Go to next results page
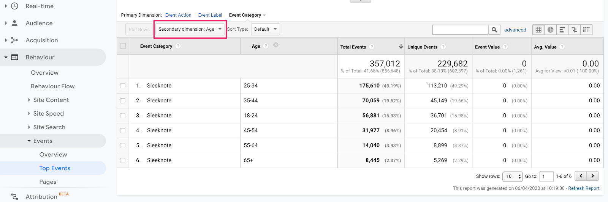Image resolution: width=608 pixels, height=202 pixels. pyautogui.click(x=593, y=176)
